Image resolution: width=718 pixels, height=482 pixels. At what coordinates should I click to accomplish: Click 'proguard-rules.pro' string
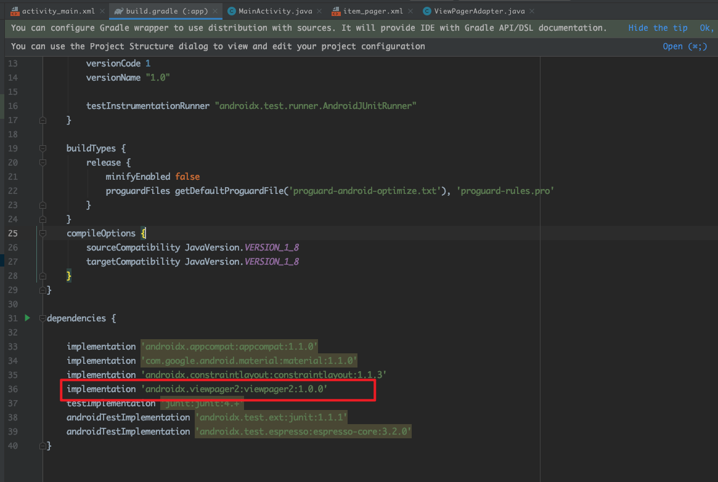(x=505, y=191)
